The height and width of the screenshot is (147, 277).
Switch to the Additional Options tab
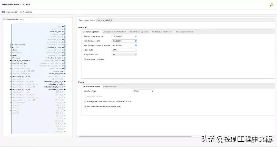coord(139,32)
